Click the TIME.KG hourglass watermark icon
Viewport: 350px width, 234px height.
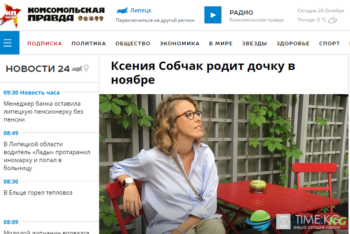pyautogui.click(x=283, y=222)
